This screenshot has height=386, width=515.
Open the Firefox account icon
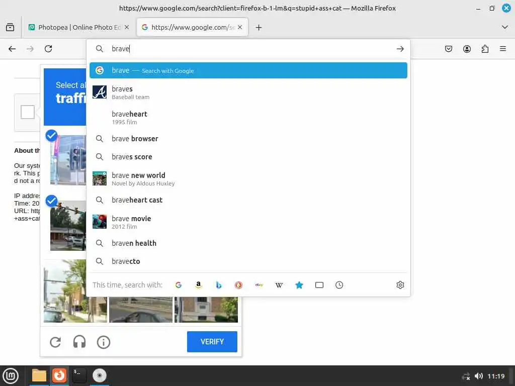pos(467,49)
